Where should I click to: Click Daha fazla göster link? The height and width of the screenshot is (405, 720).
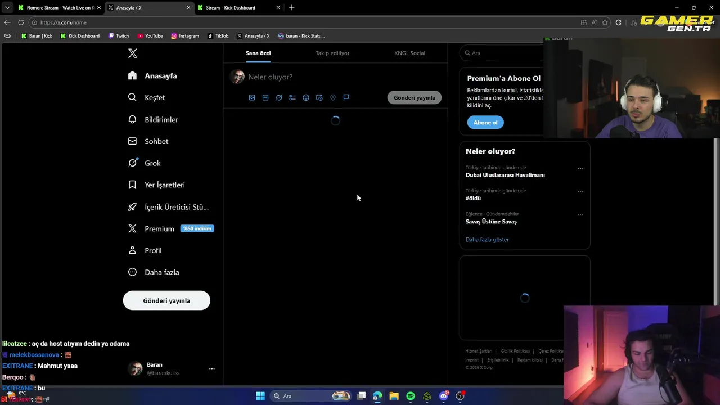coord(487,240)
